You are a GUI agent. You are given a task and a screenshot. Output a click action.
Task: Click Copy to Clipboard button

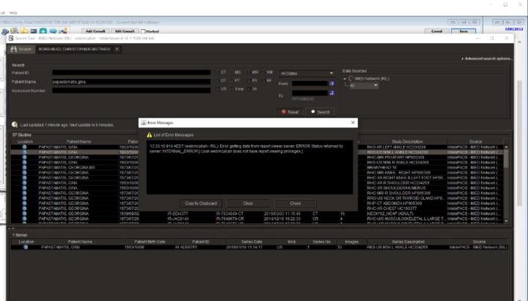coord(201,204)
